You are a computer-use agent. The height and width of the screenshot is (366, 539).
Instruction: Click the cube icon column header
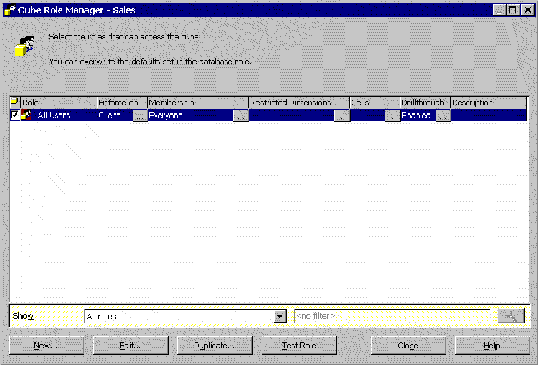tap(15, 102)
